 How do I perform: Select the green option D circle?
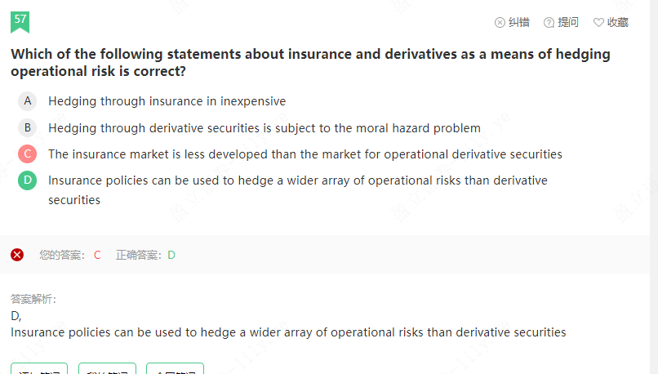point(28,180)
